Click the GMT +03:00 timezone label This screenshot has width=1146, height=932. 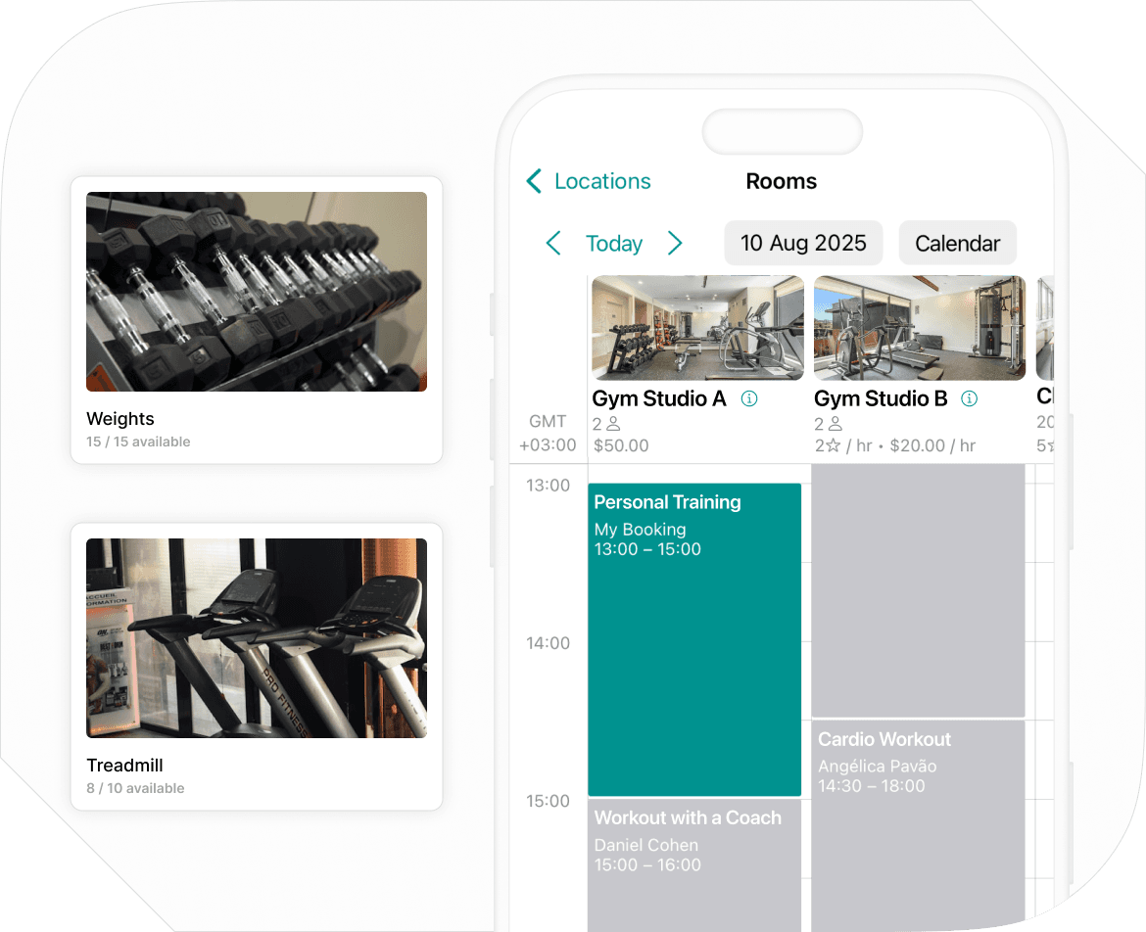click(547, 433)
